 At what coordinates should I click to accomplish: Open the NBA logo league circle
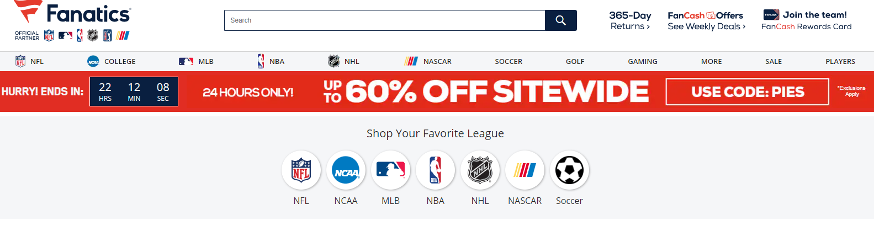point(436,170)
